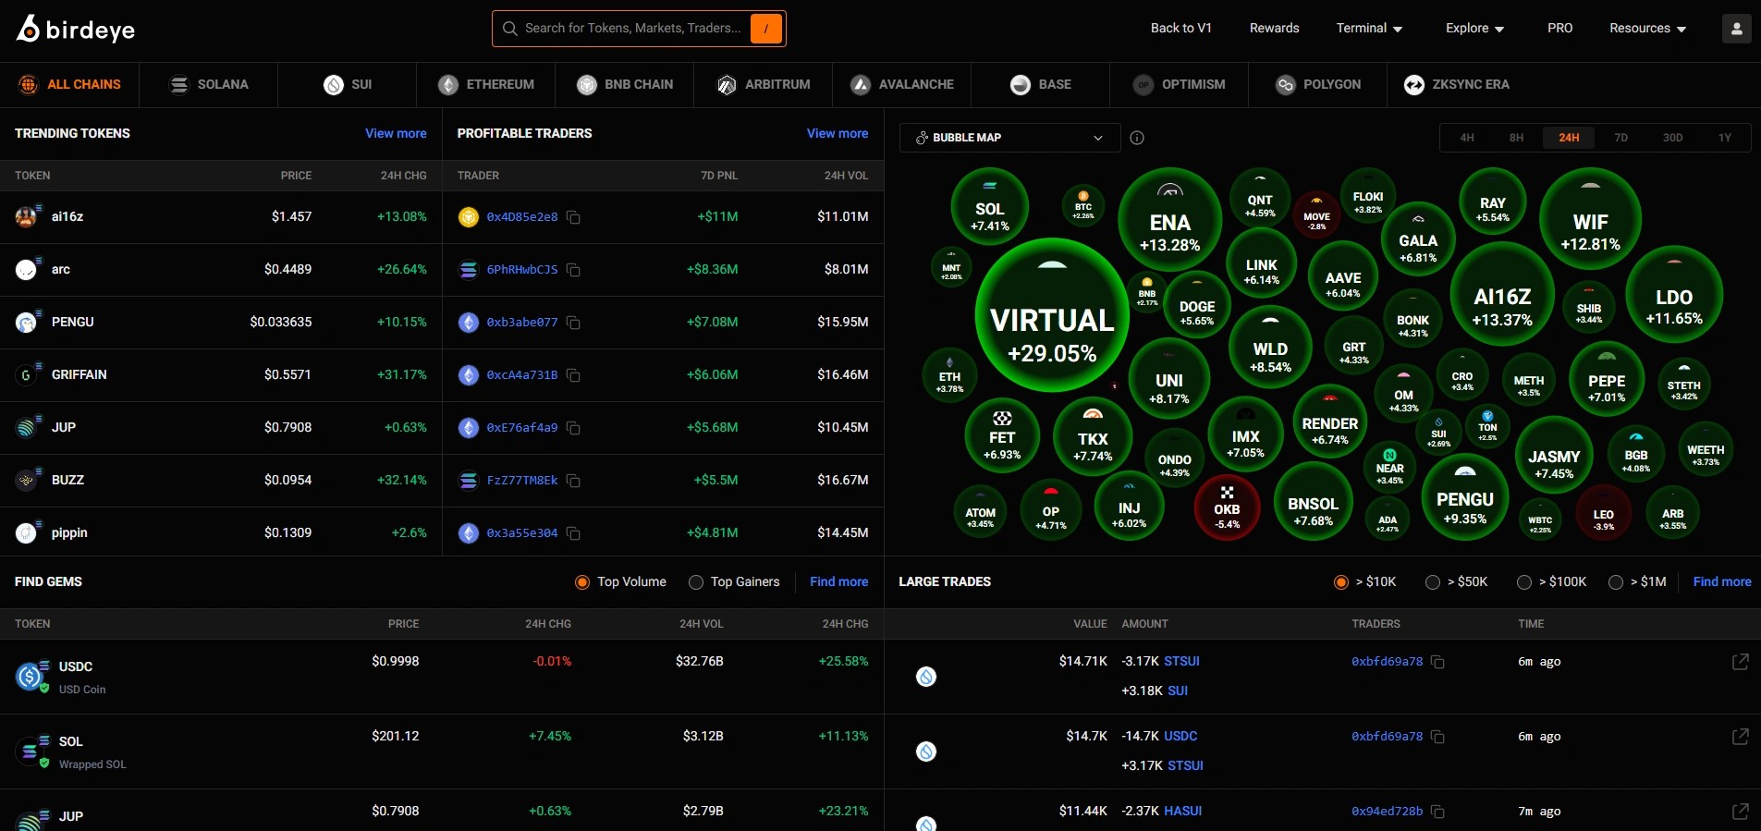Copy trader address 6PhRHwbCJS
Screen dimensions: 1761x831
[573, 270]
